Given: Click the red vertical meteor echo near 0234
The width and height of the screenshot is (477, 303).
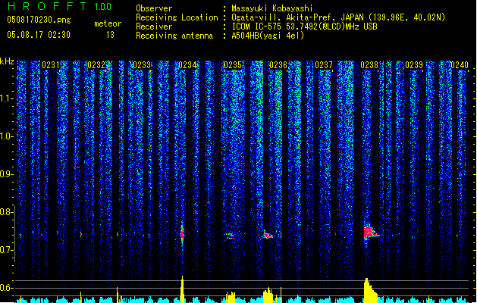Looking at the screenshot, I should click(x=182, y=234).
